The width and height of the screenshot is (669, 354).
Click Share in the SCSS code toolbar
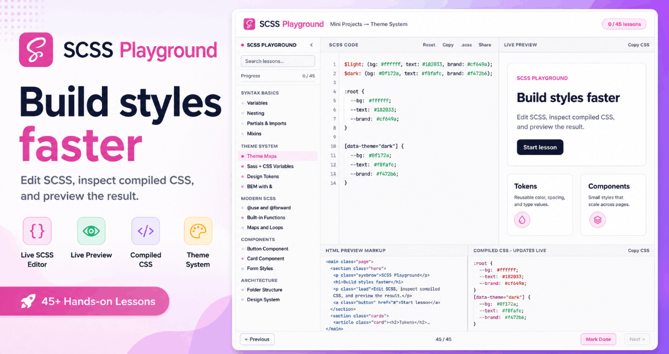pyautogui.click(x=484, y=45)
